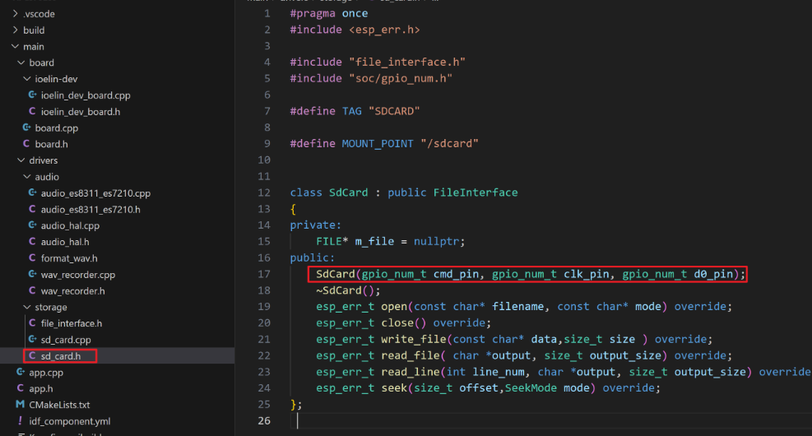Open audio_hal.h file
Viewport: 812px width, 436px height.
pos(65,242)
